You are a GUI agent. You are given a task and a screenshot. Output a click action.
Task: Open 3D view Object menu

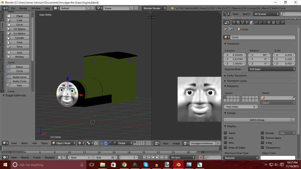[x=45, y=143]
